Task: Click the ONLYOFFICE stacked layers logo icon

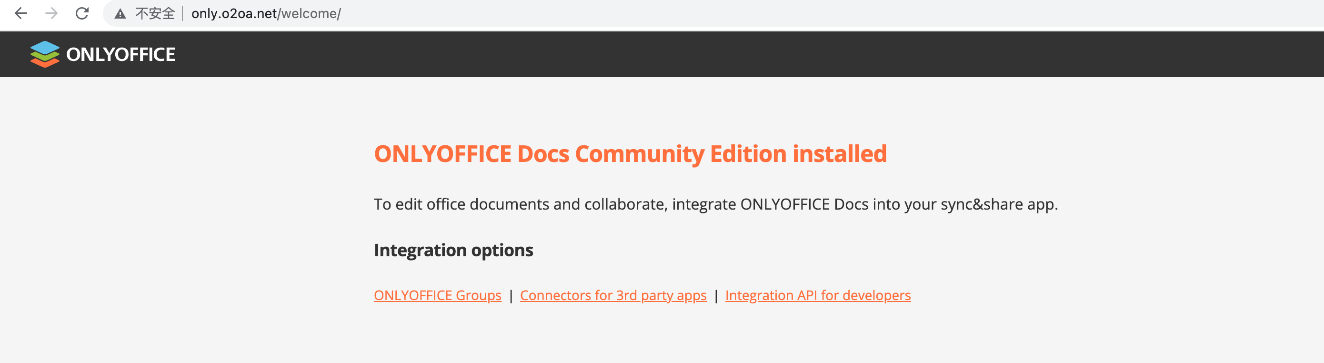Action: point(45,54)
